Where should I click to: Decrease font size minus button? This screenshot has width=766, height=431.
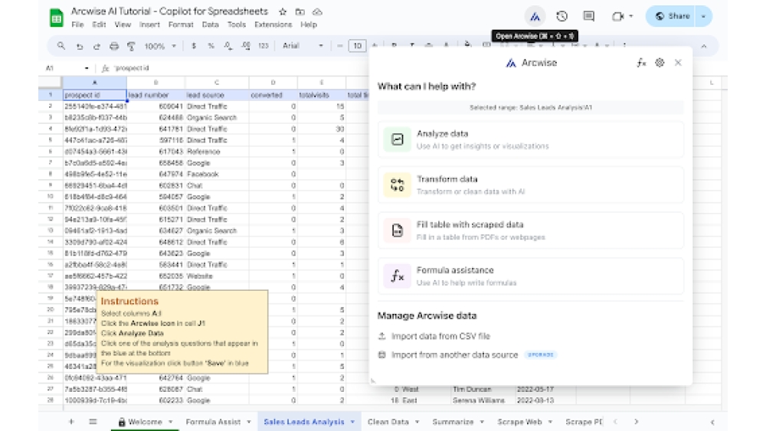pyautogui.click(x=340, y=46)
